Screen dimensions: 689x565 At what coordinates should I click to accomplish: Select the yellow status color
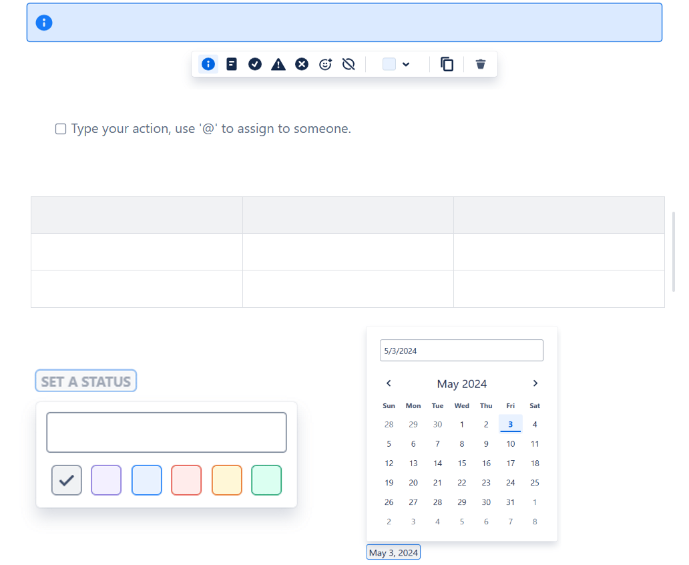(x=227, y=480)
